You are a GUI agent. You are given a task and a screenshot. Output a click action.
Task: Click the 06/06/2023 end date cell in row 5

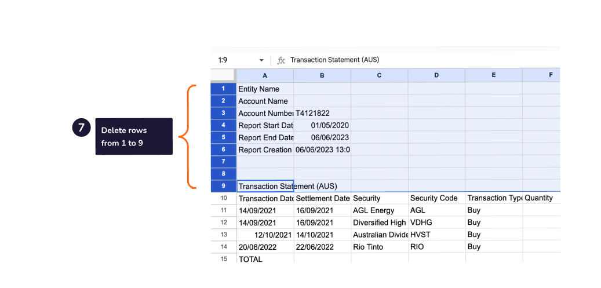[x=322, y=138]
